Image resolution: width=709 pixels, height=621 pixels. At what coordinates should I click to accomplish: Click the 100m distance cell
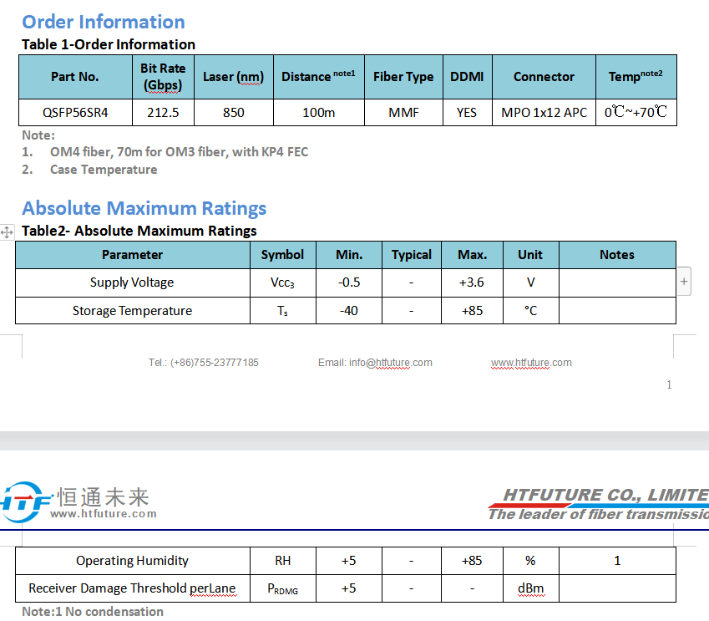click(x=319, y=112)
